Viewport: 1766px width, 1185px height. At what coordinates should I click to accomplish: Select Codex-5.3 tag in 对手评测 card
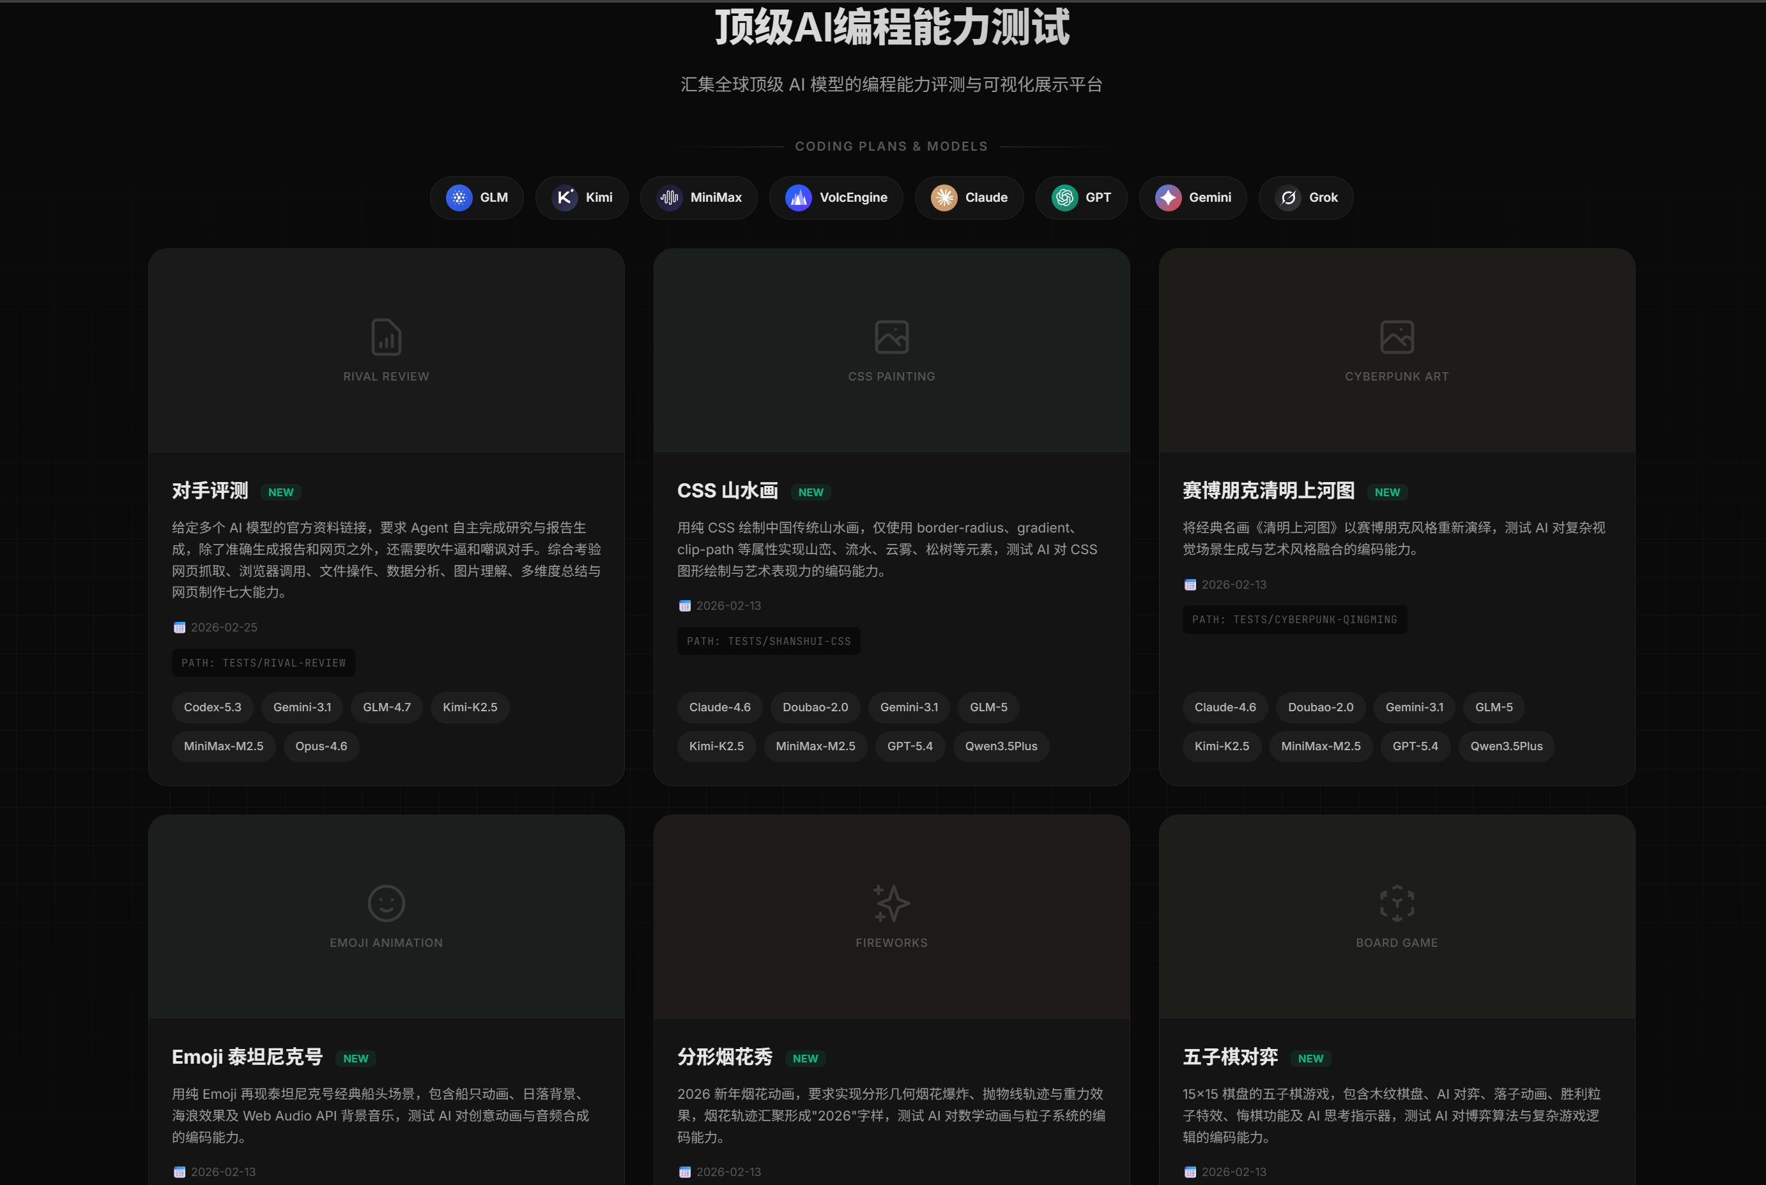click(213, 707)
